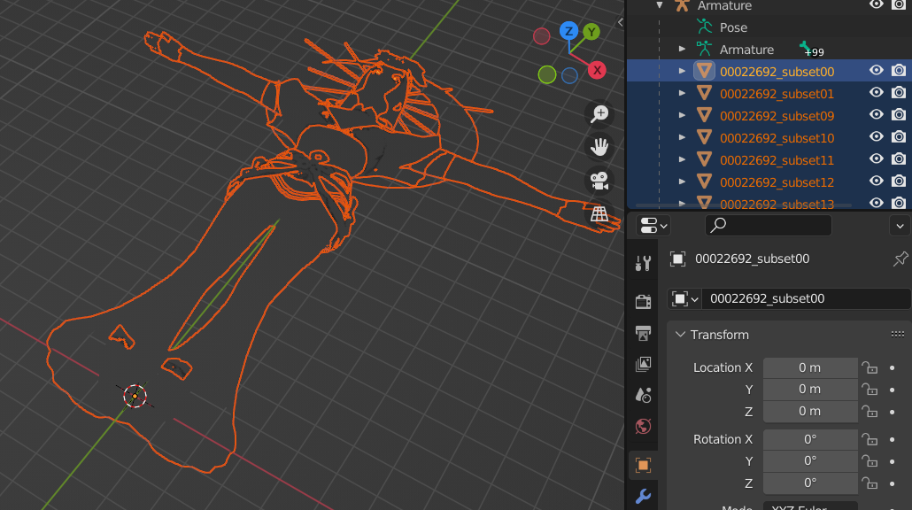
Task: Expand the Armature data row
Action: [682, 49]
